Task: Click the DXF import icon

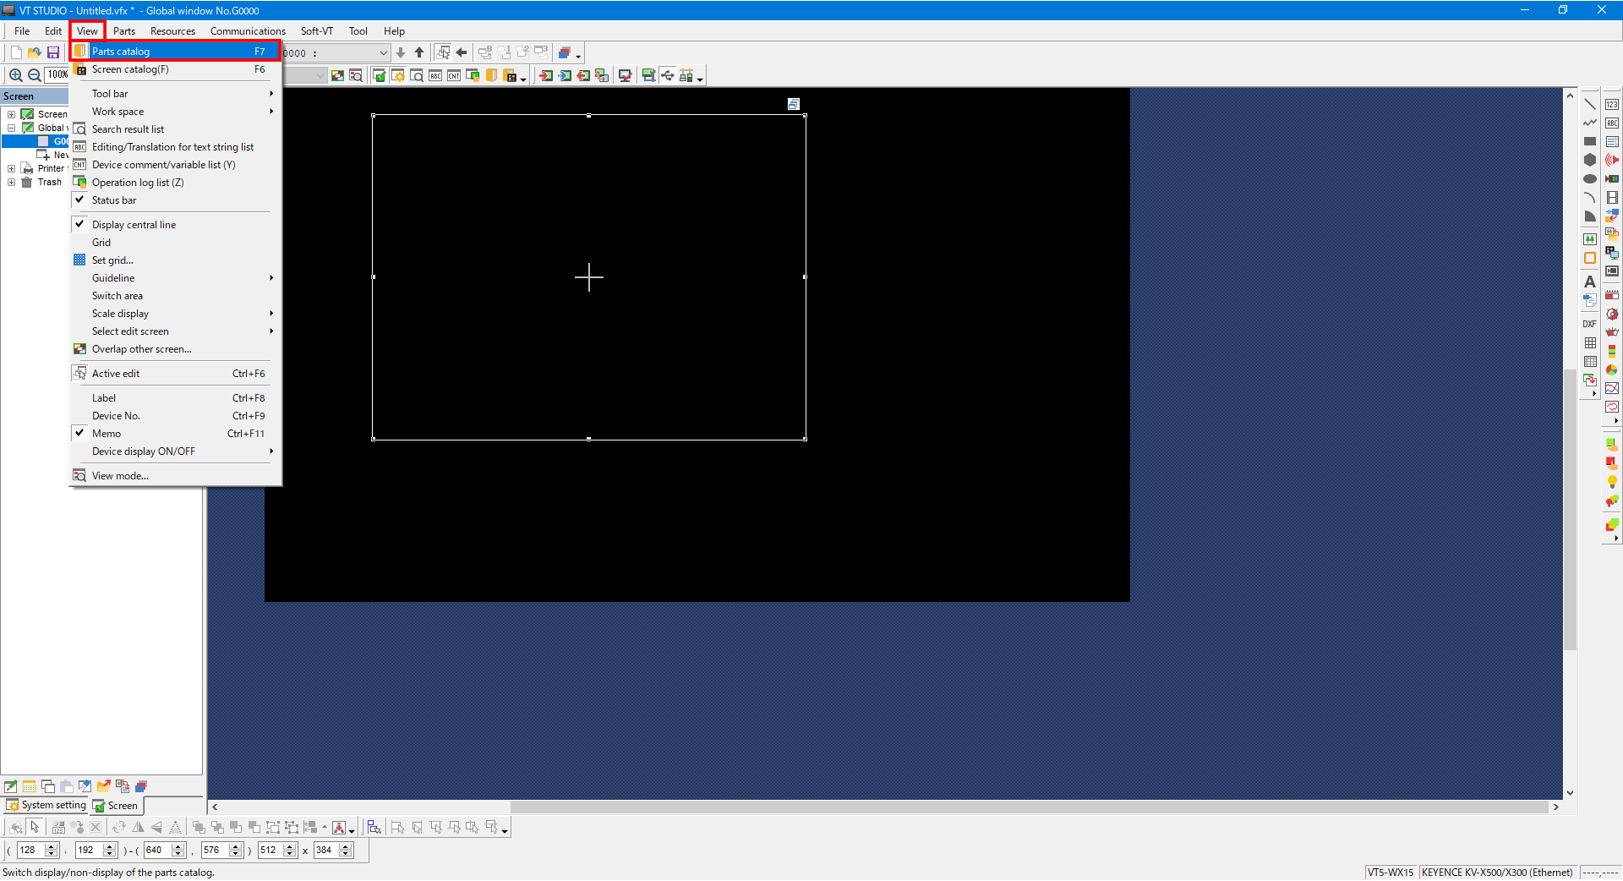Action: tap(1589, 324)
